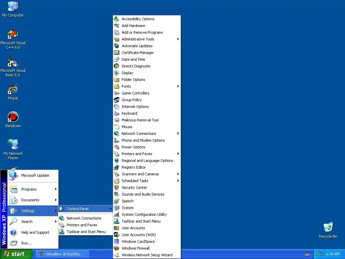Image resolution: width=345 pixels, height=259 pixels.
Task: Open Speech settings
Action: click(x=147, y=201)
